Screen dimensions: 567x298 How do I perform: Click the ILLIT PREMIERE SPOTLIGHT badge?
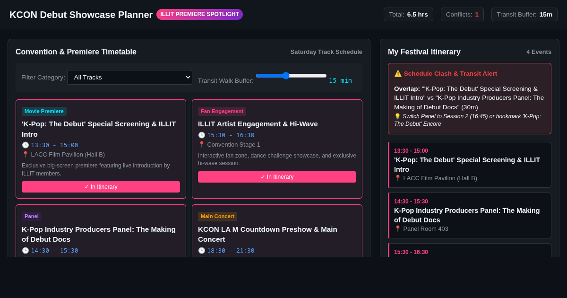pyautogui.click(x=199, y=14)
